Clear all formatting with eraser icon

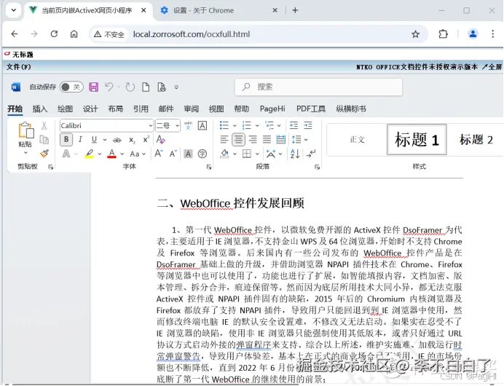[x=160, y=140]
